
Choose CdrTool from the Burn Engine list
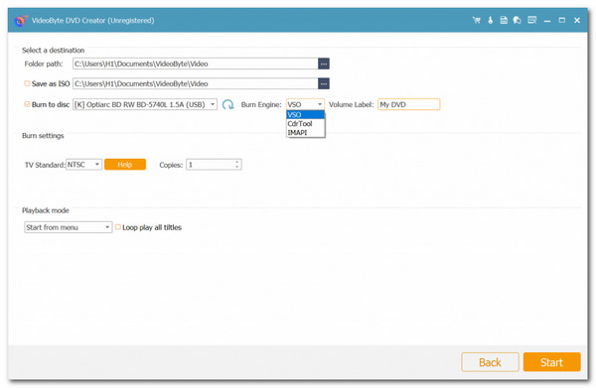(305, 124)
